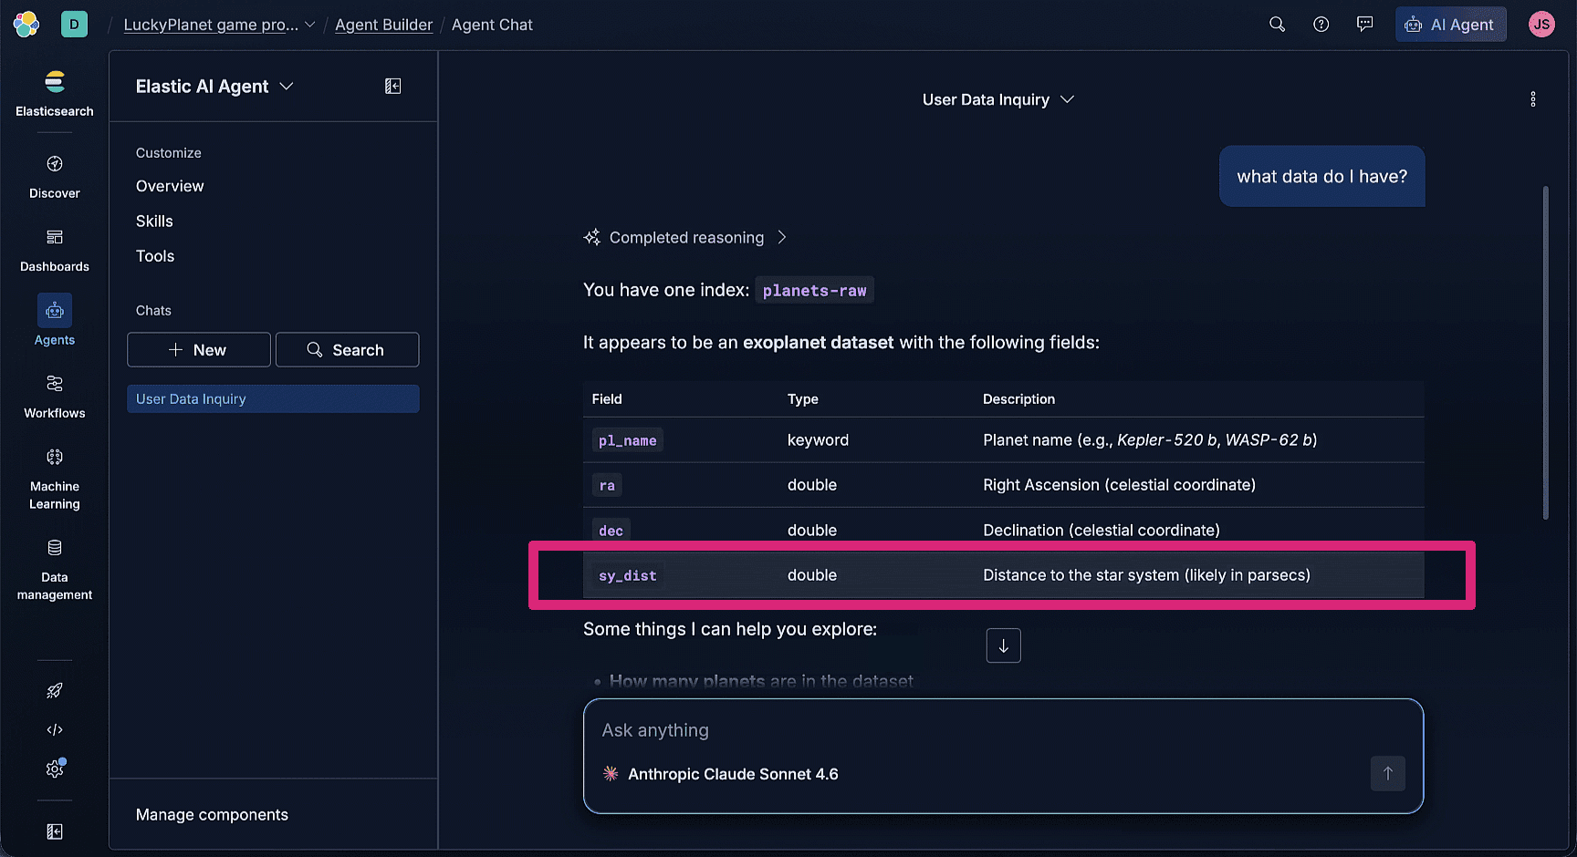Open settings gear icon in sidebar
The height and width of the screenshot is (857, 1577).
(55, 769)
